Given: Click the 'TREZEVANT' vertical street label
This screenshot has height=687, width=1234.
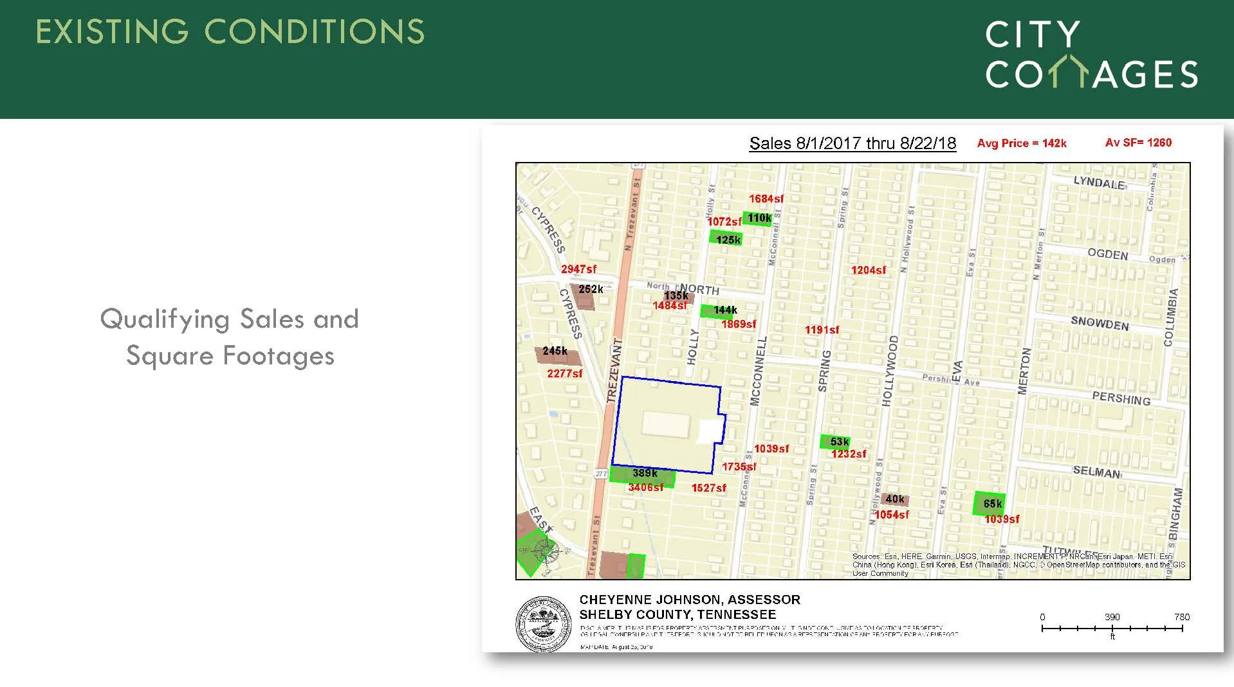Looking at the screenshot, I should click(614, 371).
